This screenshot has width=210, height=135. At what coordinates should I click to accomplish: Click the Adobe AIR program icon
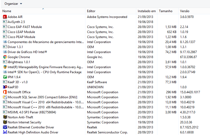(5, 17)
